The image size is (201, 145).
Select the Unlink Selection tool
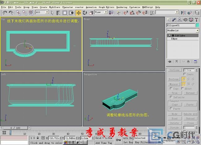click(25, 13)
